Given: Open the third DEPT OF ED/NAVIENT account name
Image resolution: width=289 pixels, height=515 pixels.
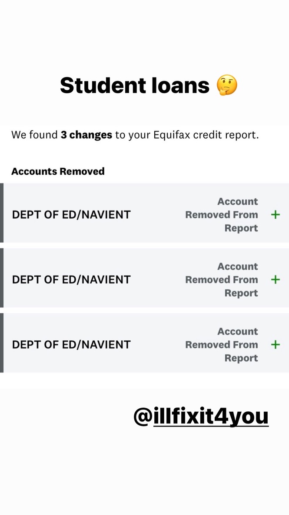Looking at the screenshot, I should pyautogui.click(x=71, y=345).
